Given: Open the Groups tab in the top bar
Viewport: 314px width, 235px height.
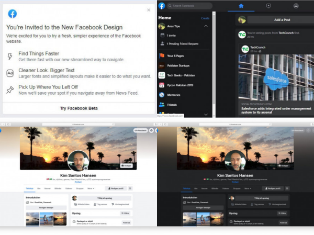Looking at the screenshot, I should pos(296,6).
